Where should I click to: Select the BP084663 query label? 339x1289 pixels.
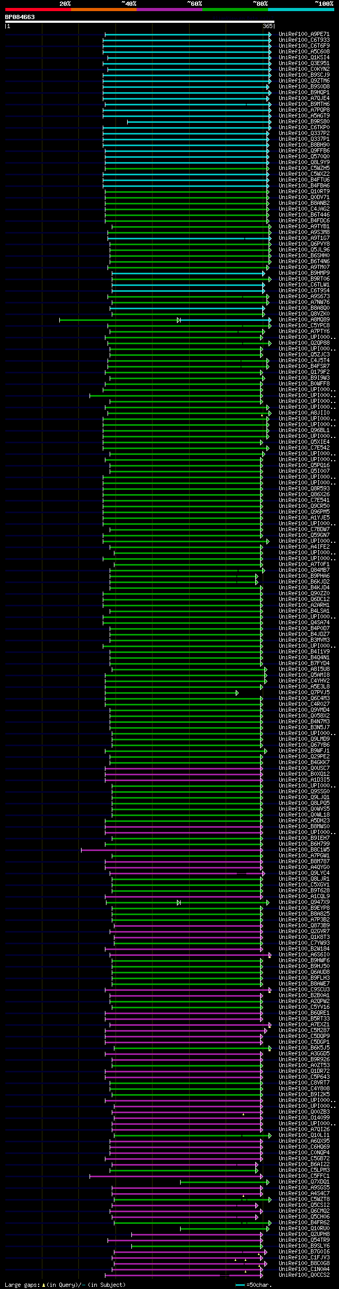click(x=20, y=17)
